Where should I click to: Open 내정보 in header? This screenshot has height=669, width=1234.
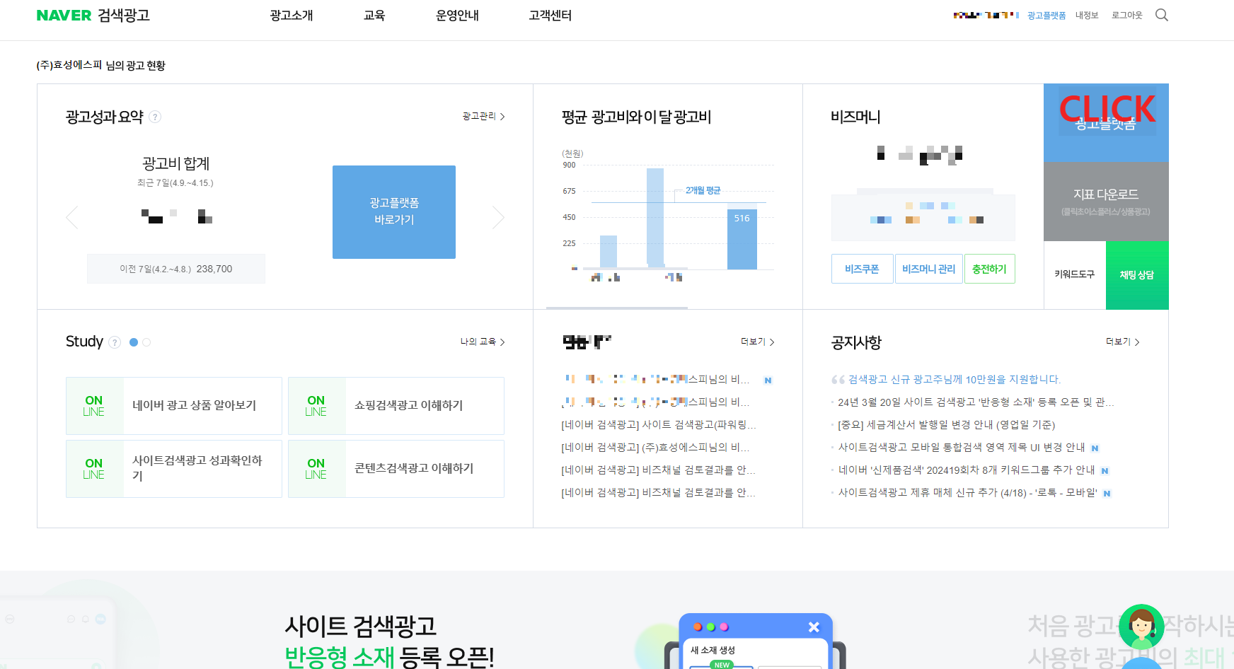[x=1087, y=15]
